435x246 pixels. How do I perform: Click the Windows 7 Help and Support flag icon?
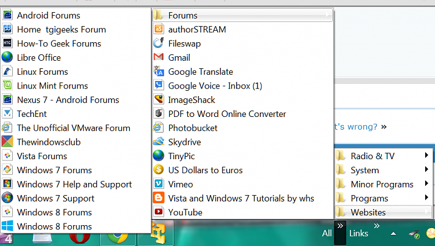[7, 183]
